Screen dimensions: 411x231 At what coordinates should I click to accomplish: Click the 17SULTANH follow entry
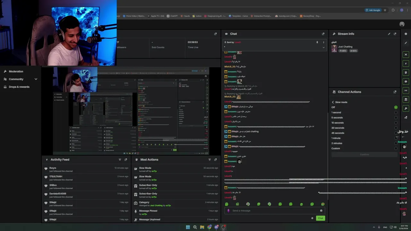coord(87,178)
